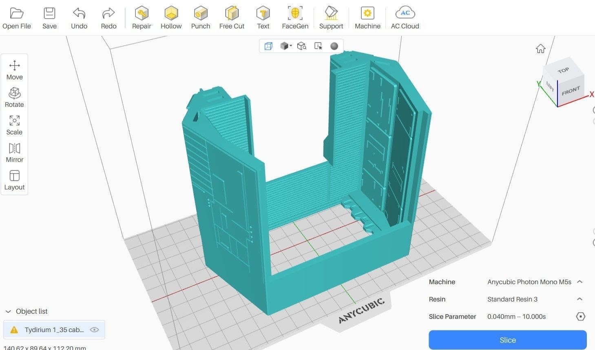Select the Move tool

coord(15,70)
